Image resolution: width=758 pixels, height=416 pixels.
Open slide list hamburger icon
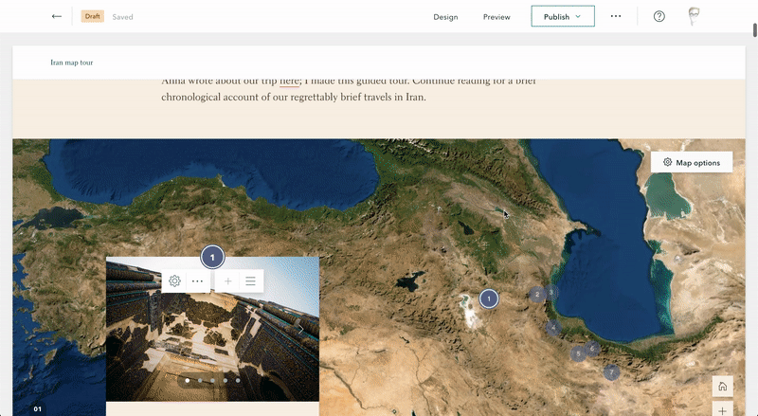(250, 281)
